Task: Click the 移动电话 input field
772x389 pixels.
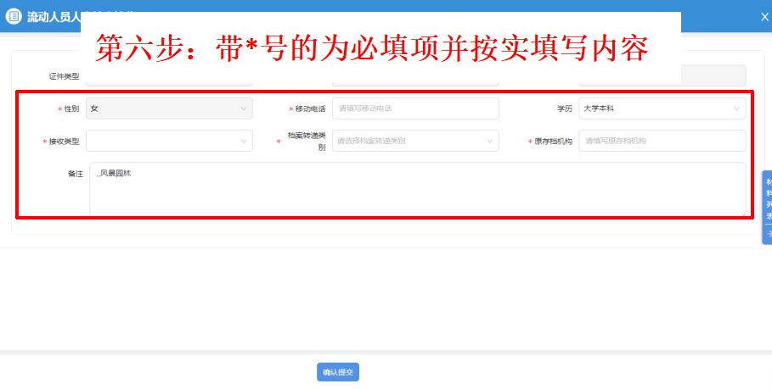Action: 415,108
